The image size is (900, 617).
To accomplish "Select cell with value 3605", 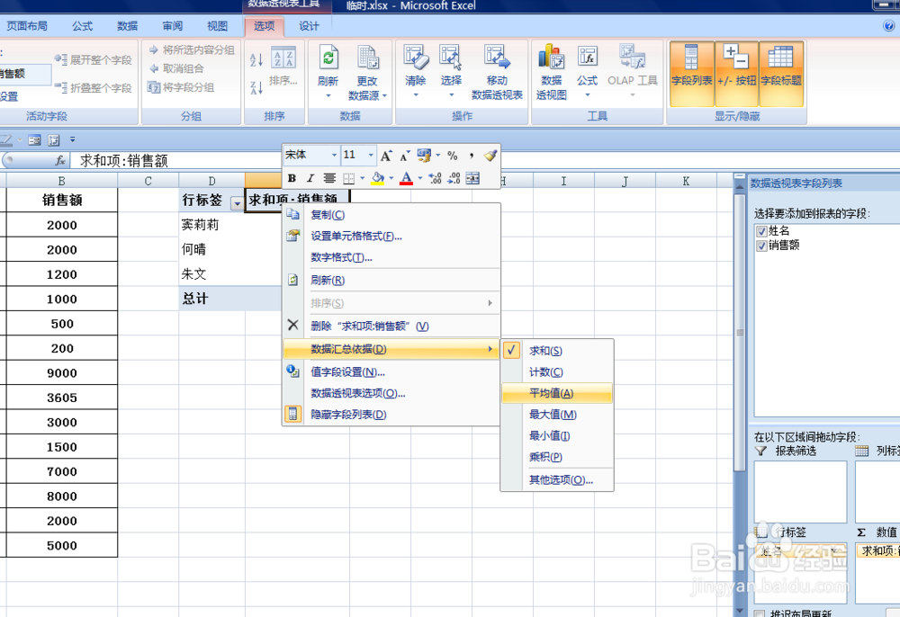I will [x=62, y=398].
